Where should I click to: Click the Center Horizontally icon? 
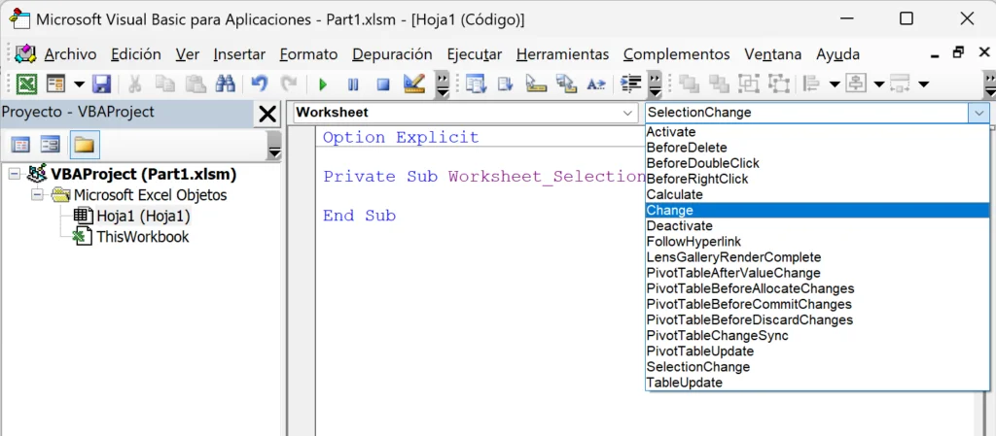[857, 84]
